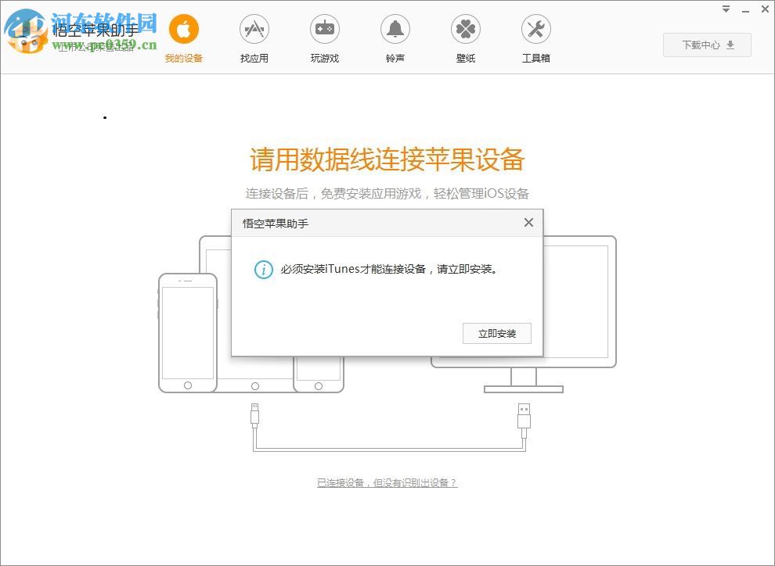
Task: Open the 已连接设备，但没有识别出设备？ help link
Action: pyautogui.click(x=387, y=482)
